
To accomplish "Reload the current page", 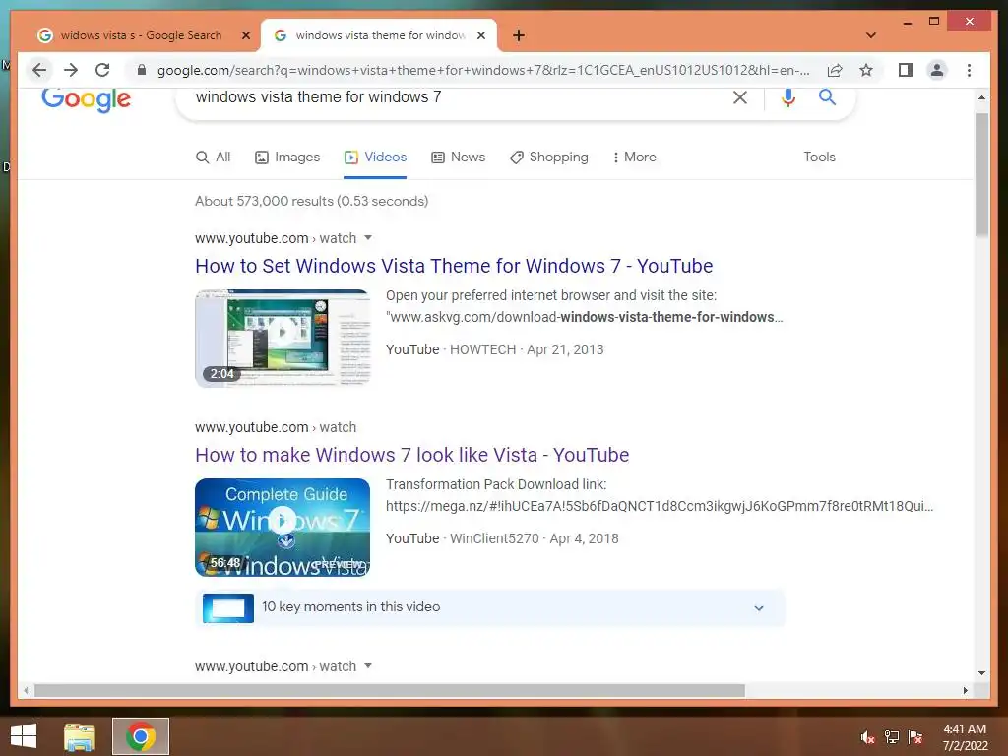I will pos(102,70).
